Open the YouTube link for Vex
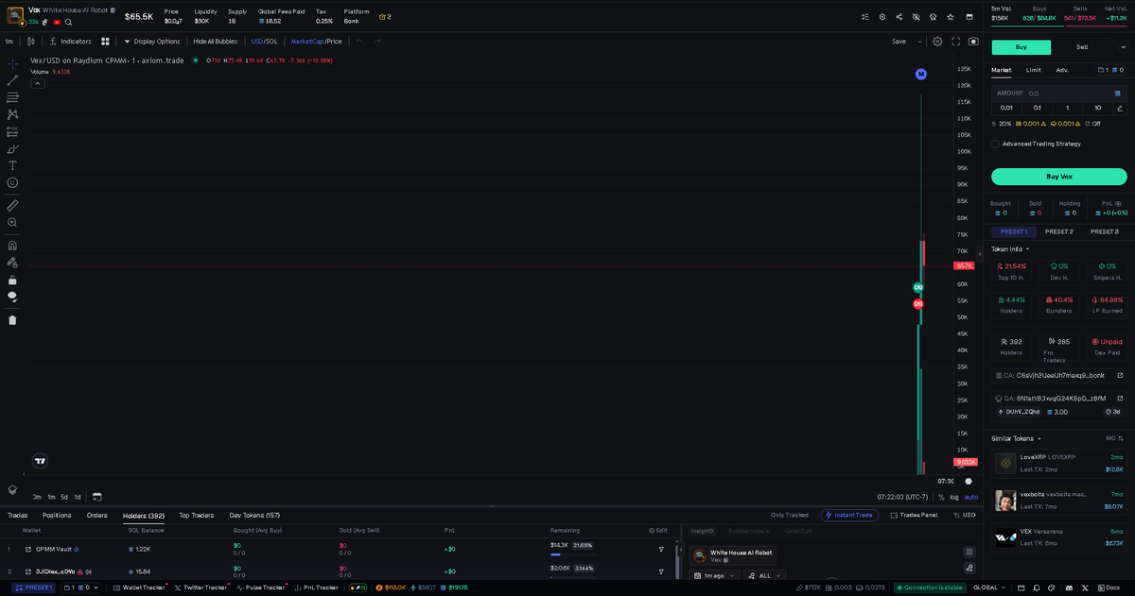The height and width of the screenshot is (596, 1135). click(57, 22)
